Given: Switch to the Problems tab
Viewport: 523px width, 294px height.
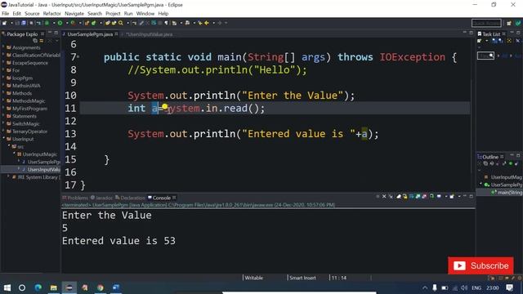Looking at the screenshot, I should click(x=75, y=198).
